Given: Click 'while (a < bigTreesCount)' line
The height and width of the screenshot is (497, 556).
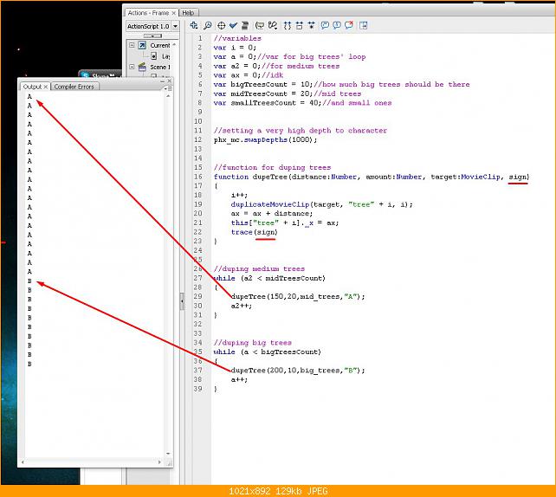Looking at the screenshot, I should click(267, 352).
